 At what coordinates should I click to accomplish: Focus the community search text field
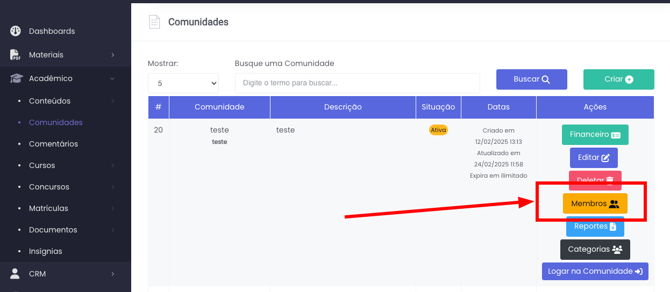click(357, 83)
